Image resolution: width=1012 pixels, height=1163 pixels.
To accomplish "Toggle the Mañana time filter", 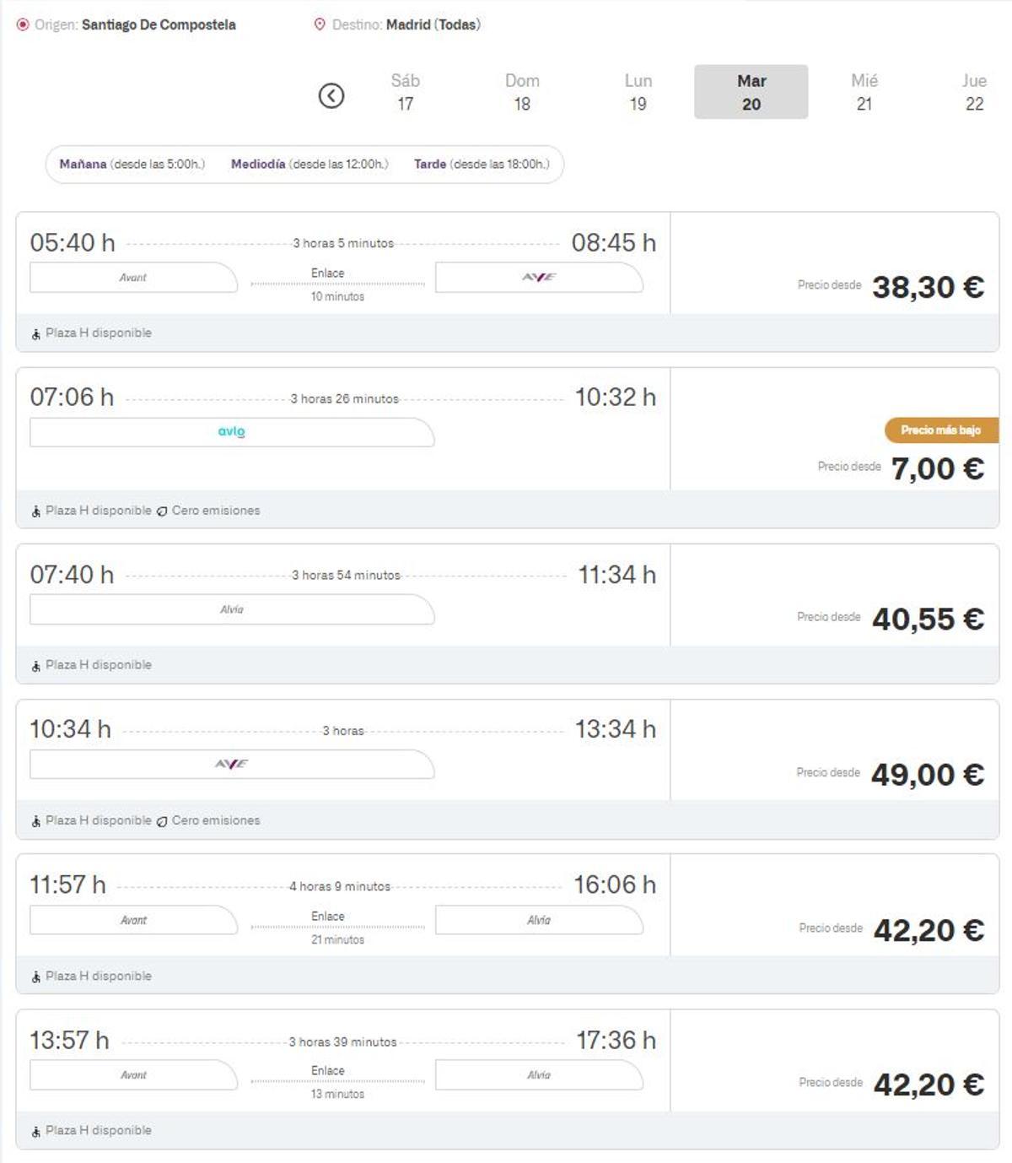I will pos(131,164).
